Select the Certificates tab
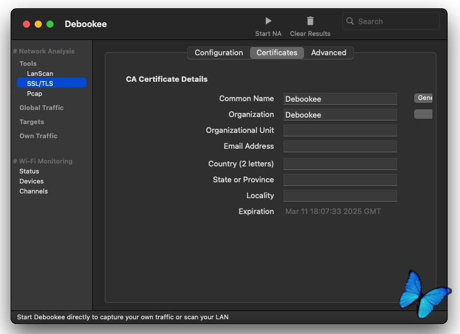This screenshot has height=334, width=460. tap(277, 53)
